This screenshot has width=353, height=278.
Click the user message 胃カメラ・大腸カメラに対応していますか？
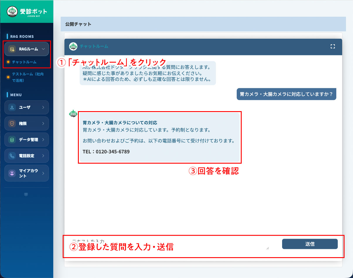coord(287,94)
